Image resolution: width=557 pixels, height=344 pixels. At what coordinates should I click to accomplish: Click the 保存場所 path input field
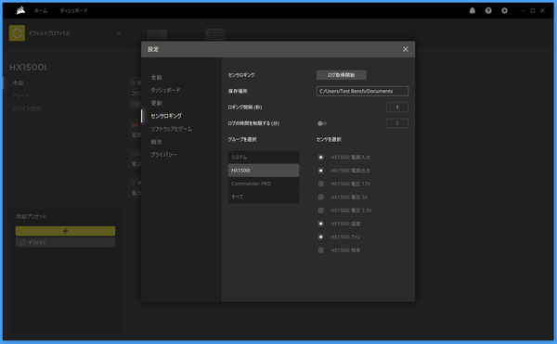coord(362,91)
